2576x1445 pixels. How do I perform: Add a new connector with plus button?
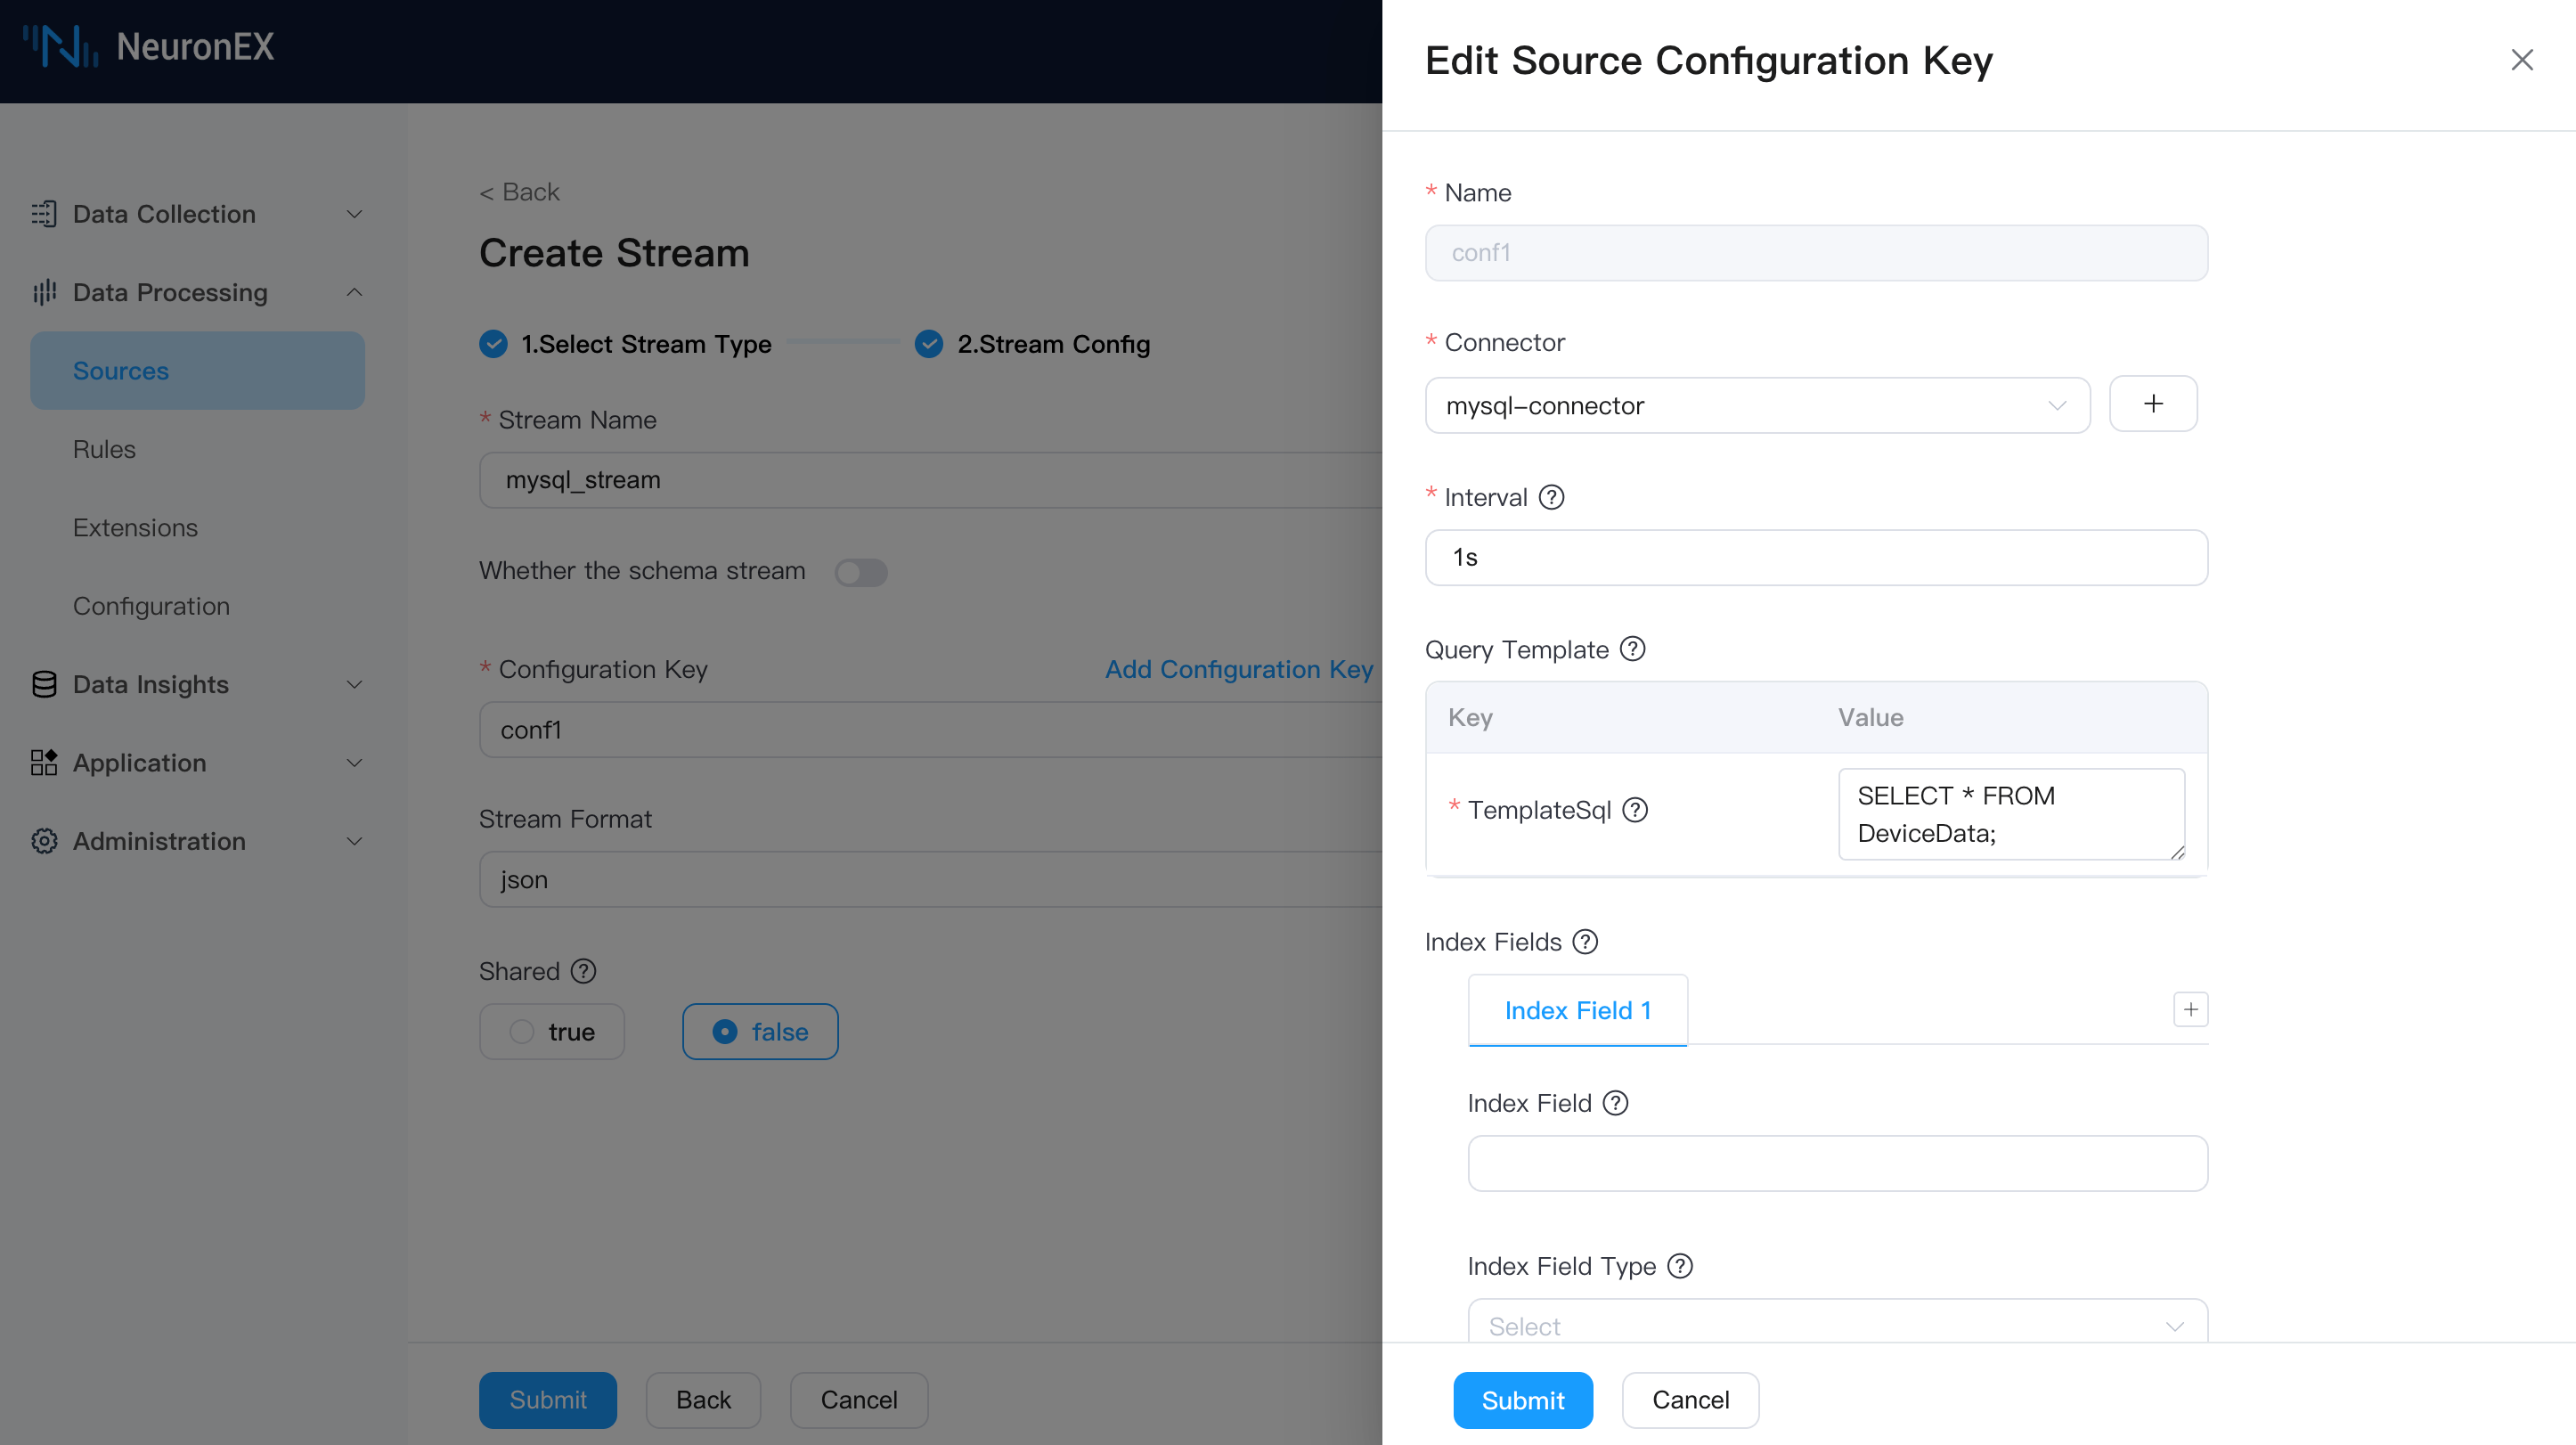tap(2152, 404)
